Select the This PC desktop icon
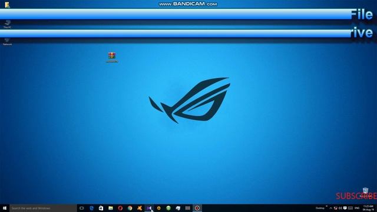 pos(7,24)
